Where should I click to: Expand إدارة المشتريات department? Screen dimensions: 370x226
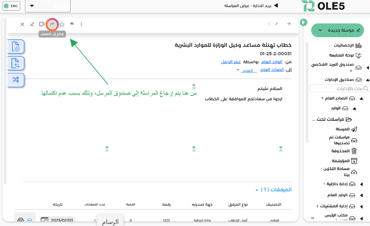click(x=361, y=207)
